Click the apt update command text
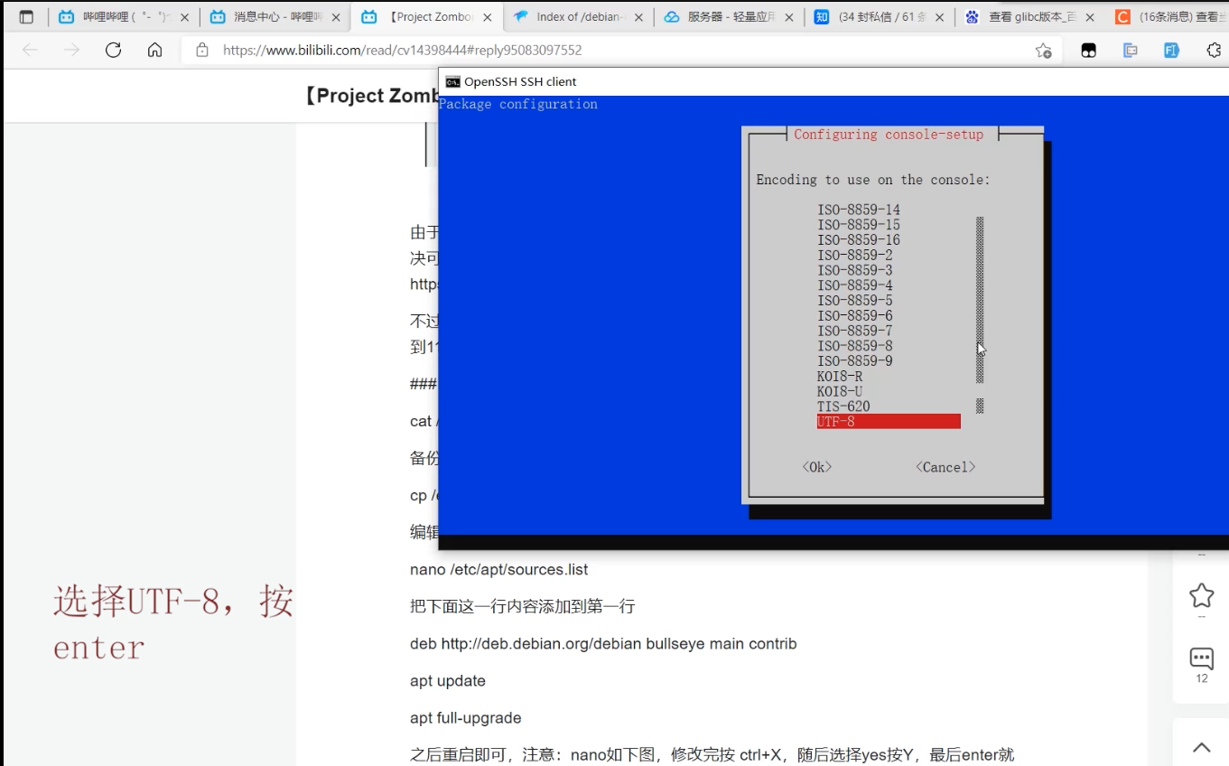 pos(448,681)
